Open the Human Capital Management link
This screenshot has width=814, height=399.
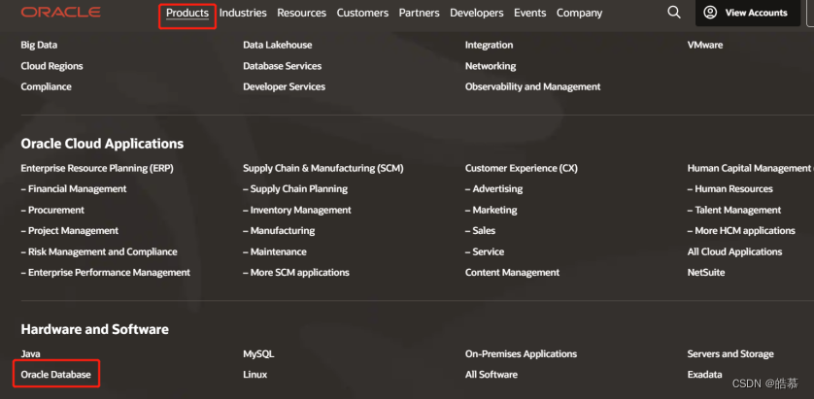(750, 168)
